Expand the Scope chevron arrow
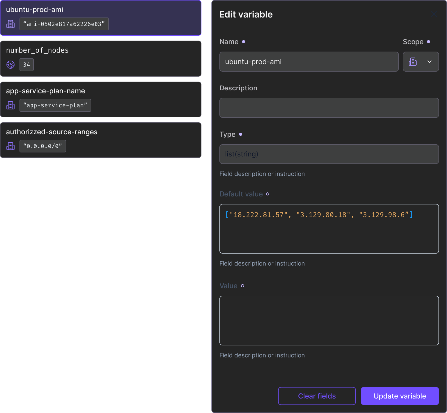Screen dimensions: 447x413 coord(430,62)
